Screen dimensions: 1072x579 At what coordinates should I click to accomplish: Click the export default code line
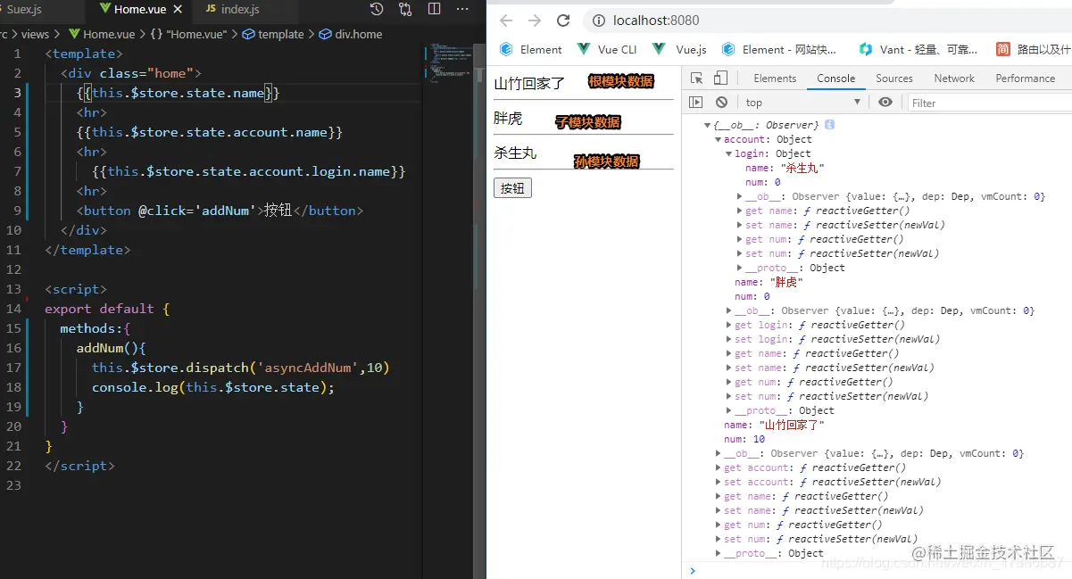click(x=107, y=309)
